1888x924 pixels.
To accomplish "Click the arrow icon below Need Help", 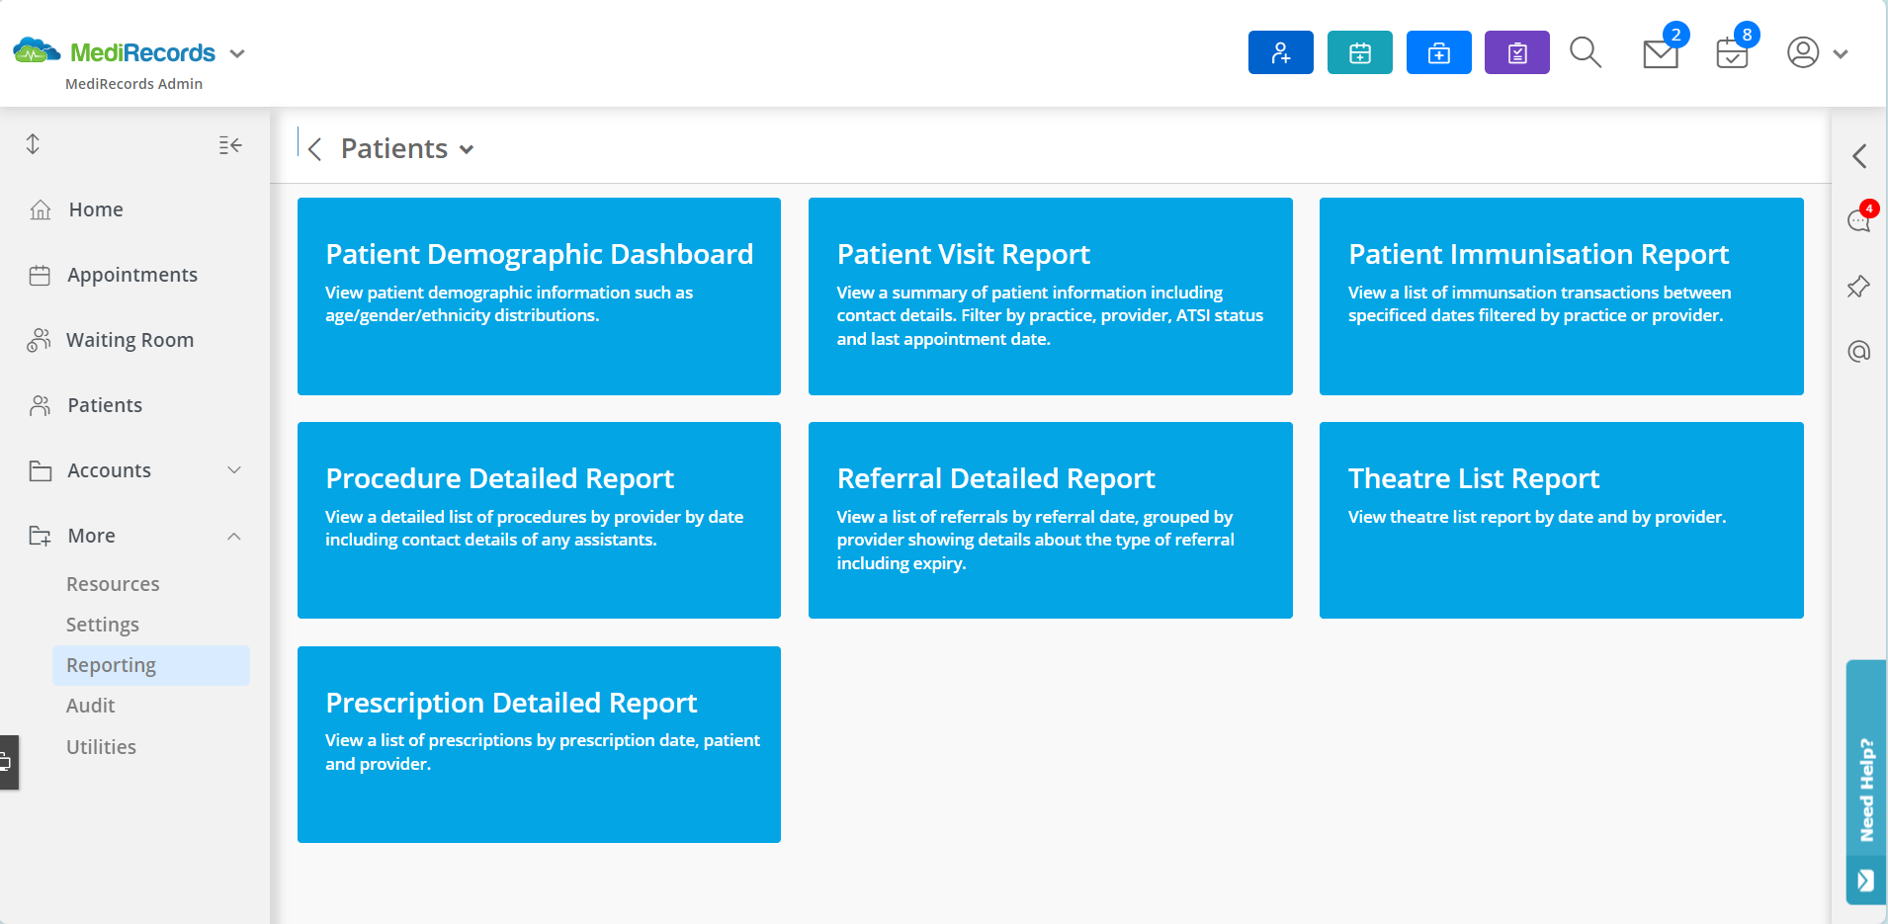I will coord(1865,881).
